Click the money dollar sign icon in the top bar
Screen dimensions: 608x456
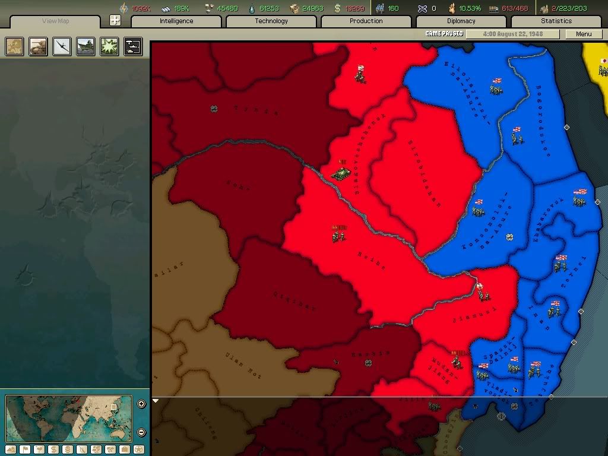[337, 8]
